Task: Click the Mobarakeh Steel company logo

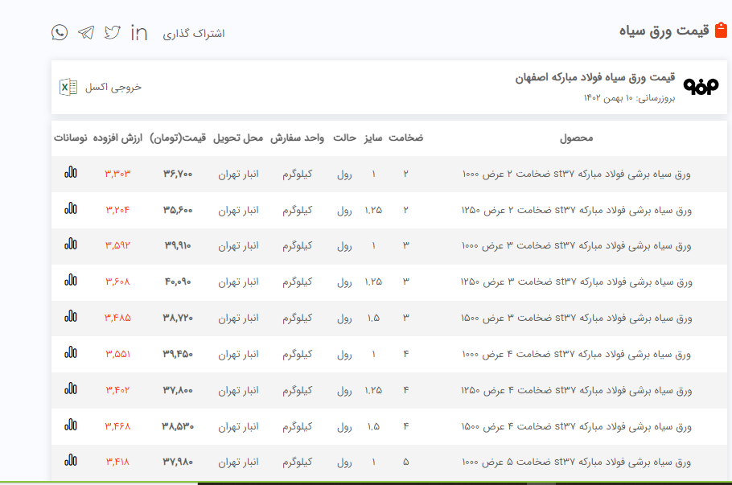Action: click(x=700, y=86)
